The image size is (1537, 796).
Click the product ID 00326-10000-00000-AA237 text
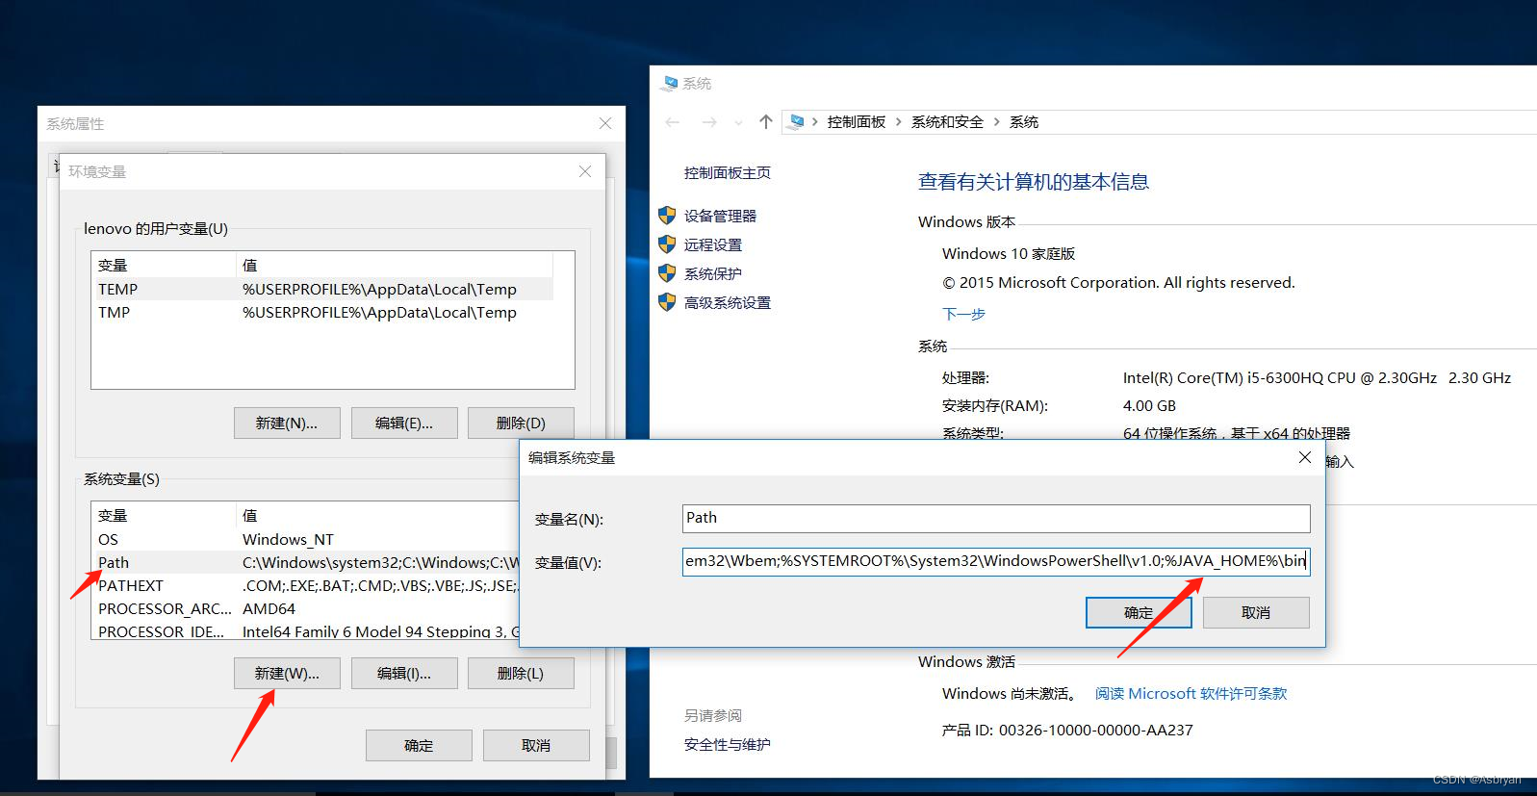[x=1095, y=730]
